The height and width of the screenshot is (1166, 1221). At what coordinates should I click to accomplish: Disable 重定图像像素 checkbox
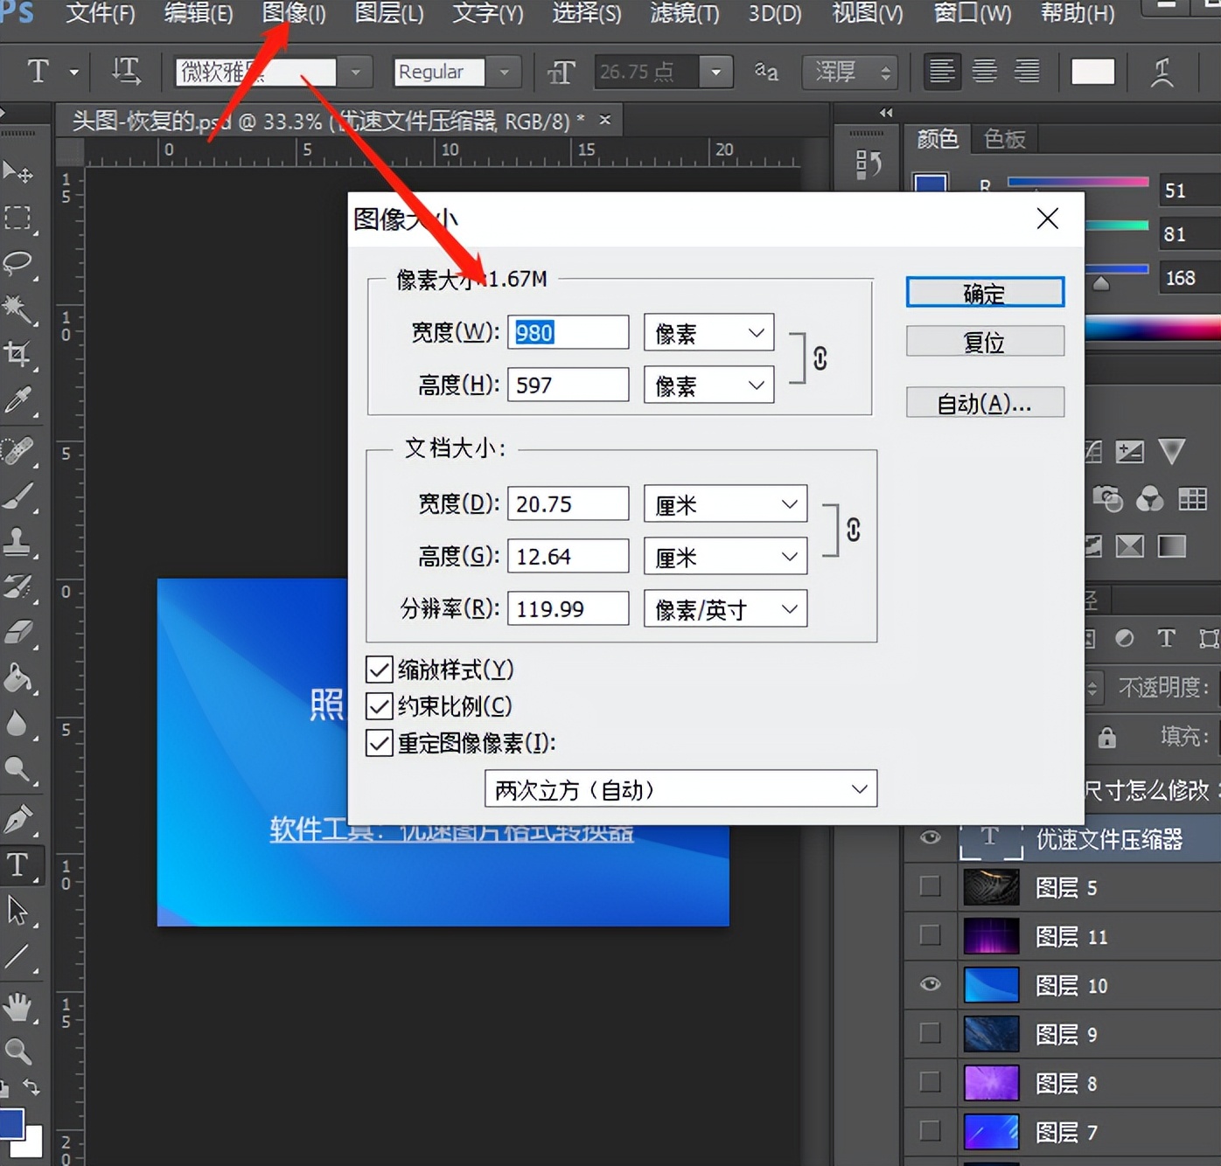379,743
